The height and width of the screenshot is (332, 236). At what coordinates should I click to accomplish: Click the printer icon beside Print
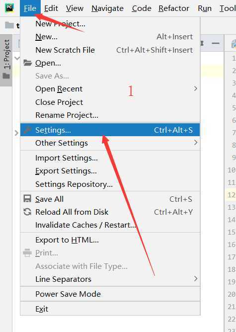(27, 253)
